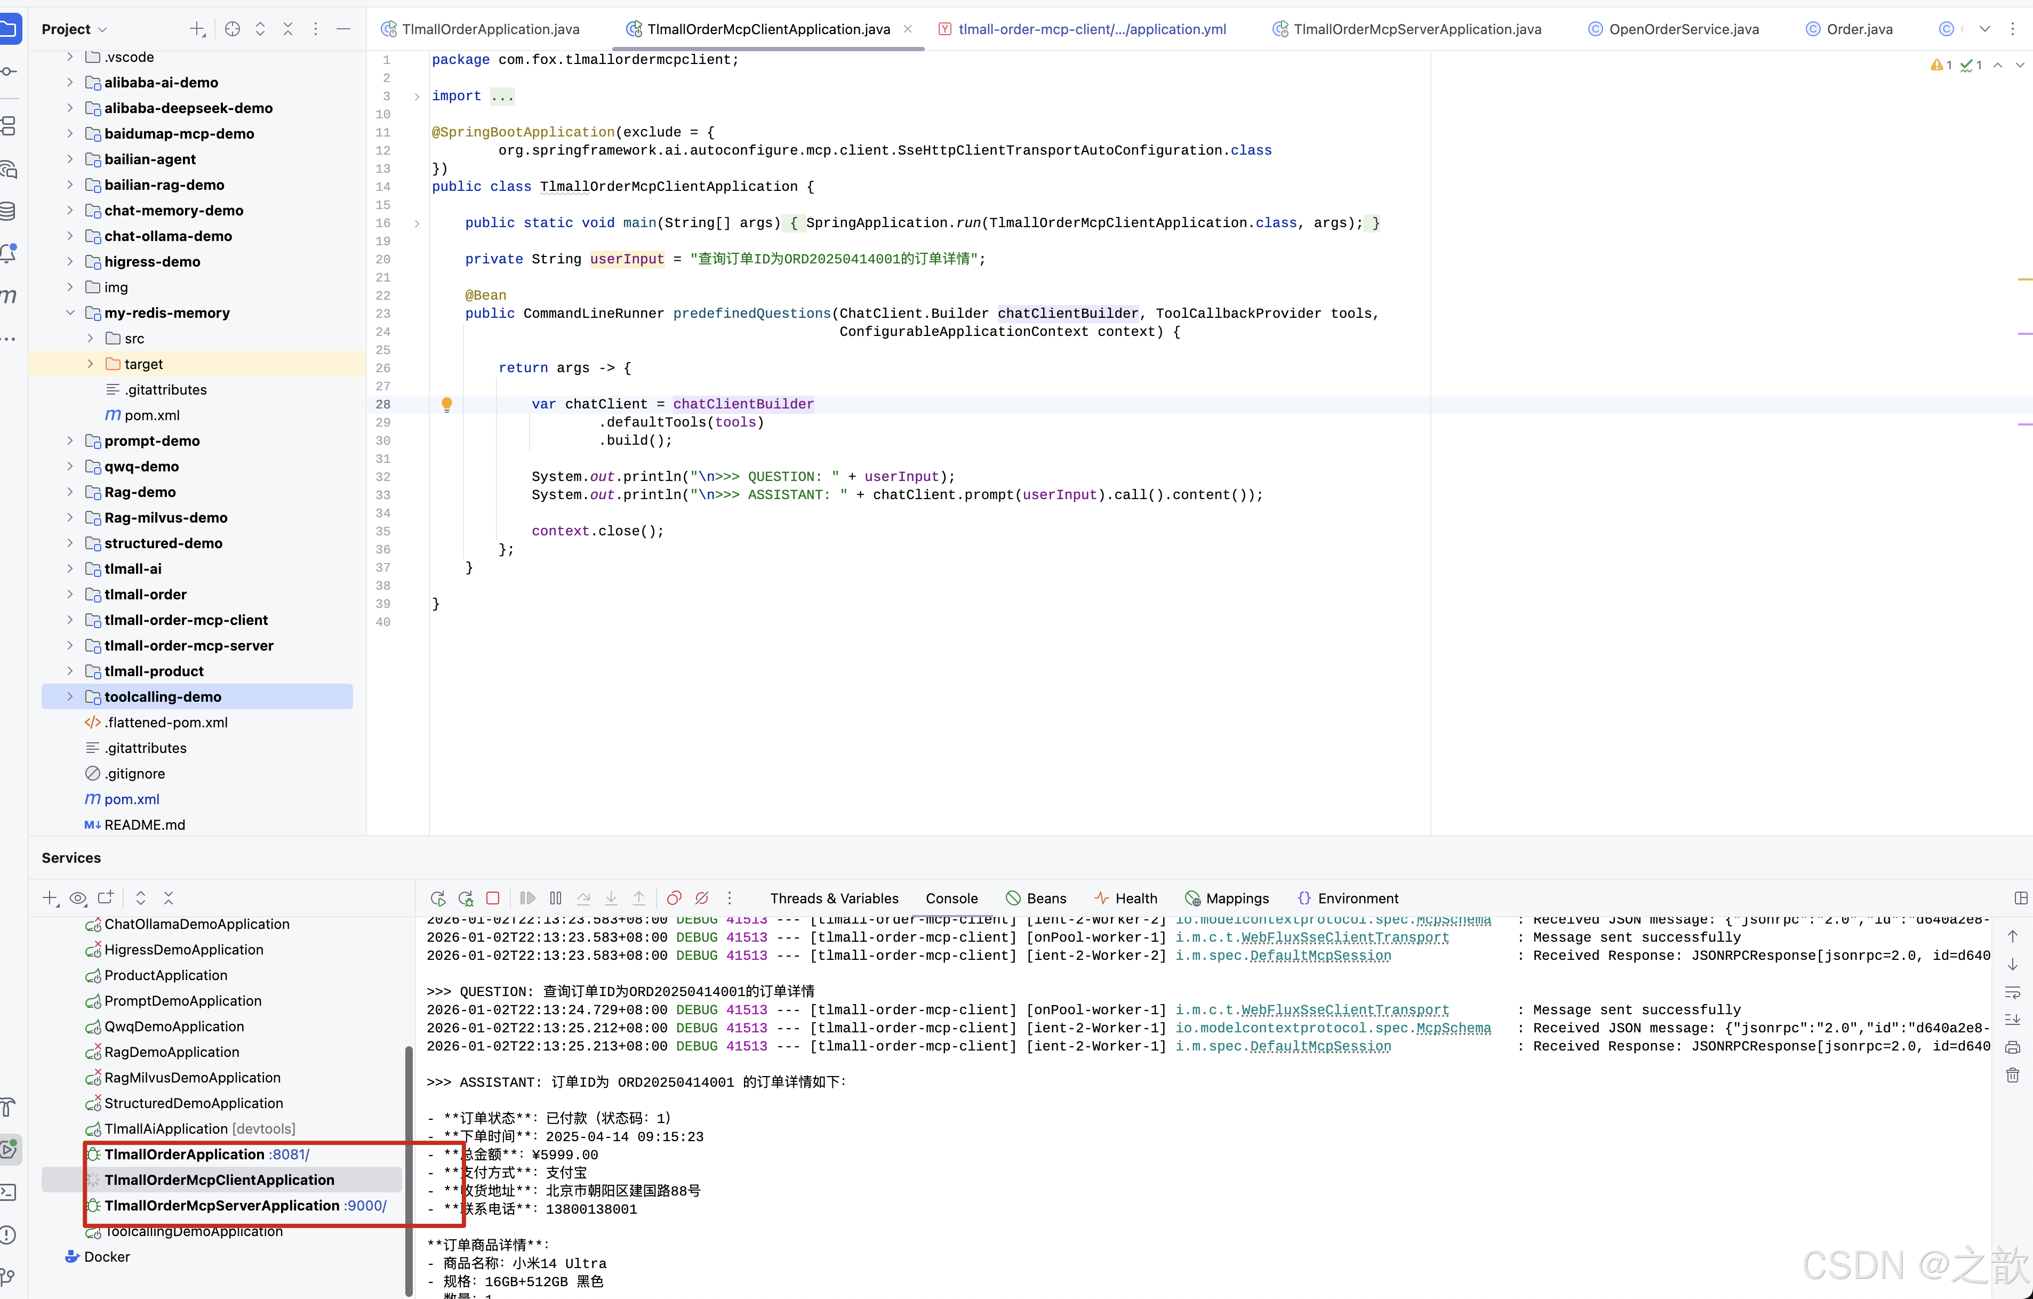
Task: Collapse the my-redis-memory folder
Action: coord(70,313)
